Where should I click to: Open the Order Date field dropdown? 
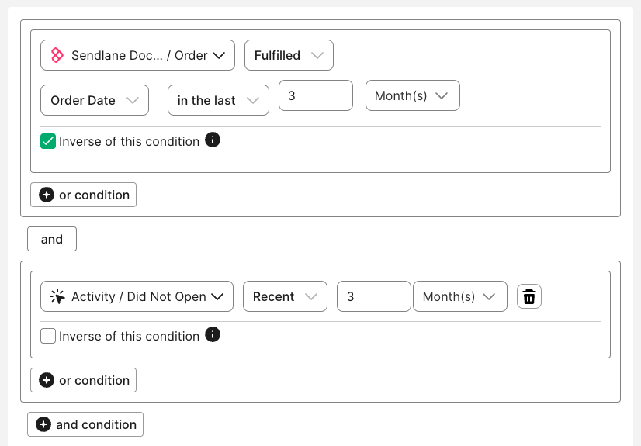pyautogui.click(x=94, y=100)
